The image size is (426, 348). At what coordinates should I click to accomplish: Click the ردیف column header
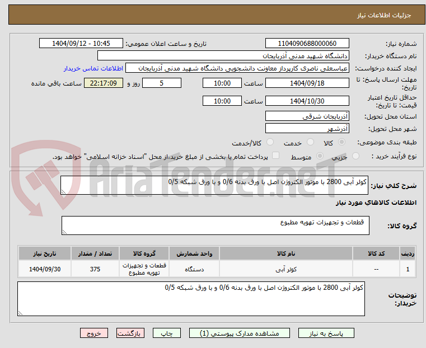[x=408, y=253]
